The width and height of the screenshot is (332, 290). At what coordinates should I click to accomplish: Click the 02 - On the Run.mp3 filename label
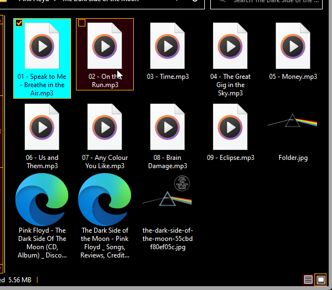pyautogui.click(x=104, y=80)
